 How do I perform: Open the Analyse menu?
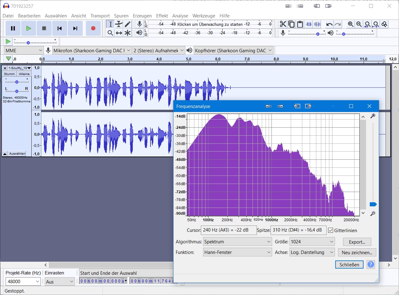(180, 16)
